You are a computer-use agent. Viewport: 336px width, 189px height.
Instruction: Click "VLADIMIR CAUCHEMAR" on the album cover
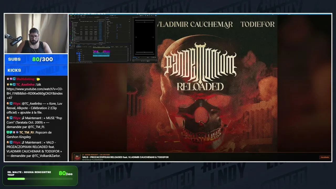click(x=195, y=24)
